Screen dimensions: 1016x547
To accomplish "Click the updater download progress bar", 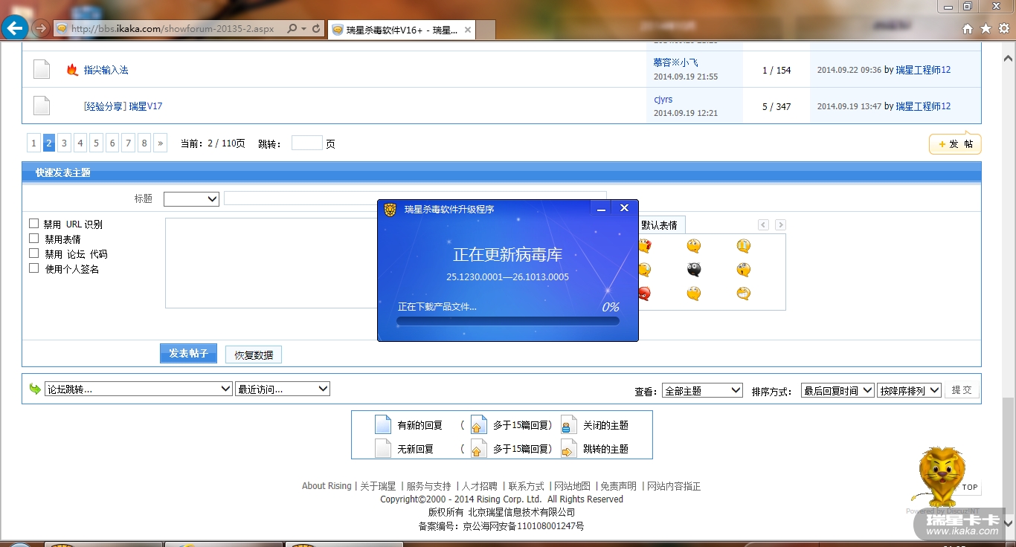I will (x=508, y=321).
